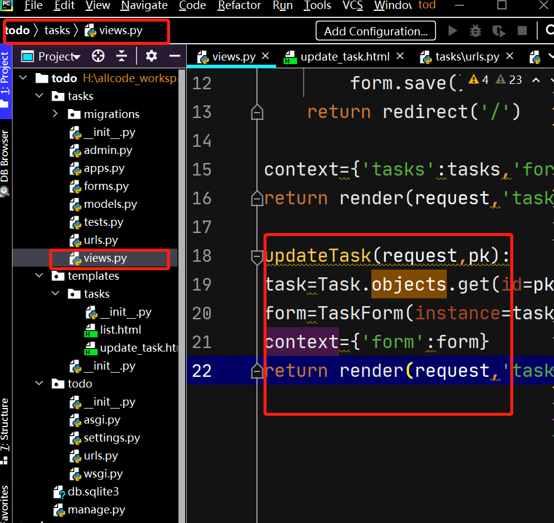The width and height of the screenshot is (554, 523).
Task: Expand the migrations folder
Action: [56, 113]
